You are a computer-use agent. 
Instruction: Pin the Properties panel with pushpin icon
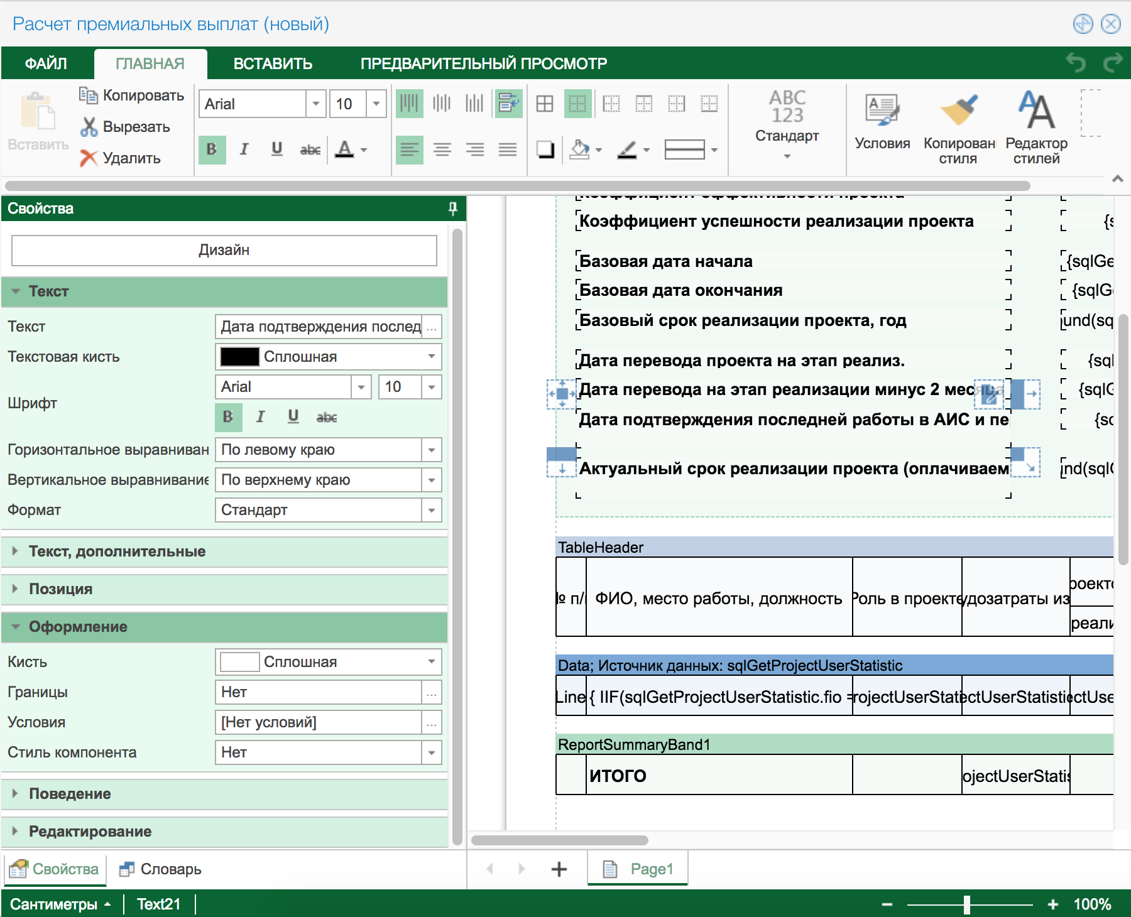tap(452, 209)
